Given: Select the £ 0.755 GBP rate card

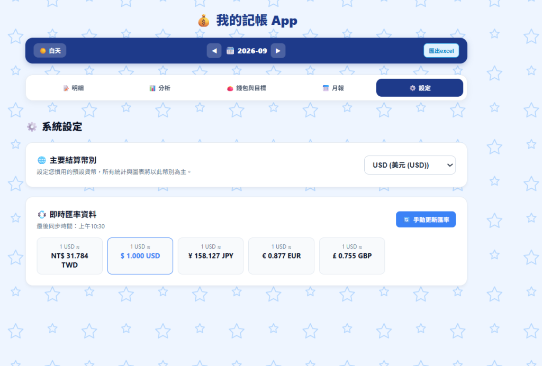Looking at the screenshot, I should (352, 256).
